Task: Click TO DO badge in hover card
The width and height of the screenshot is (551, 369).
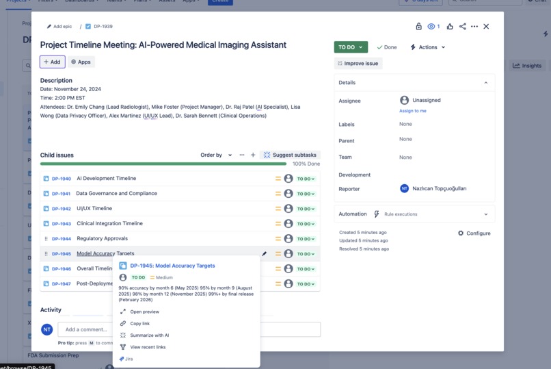Action: pyautogui.click(x=139, y=277)
